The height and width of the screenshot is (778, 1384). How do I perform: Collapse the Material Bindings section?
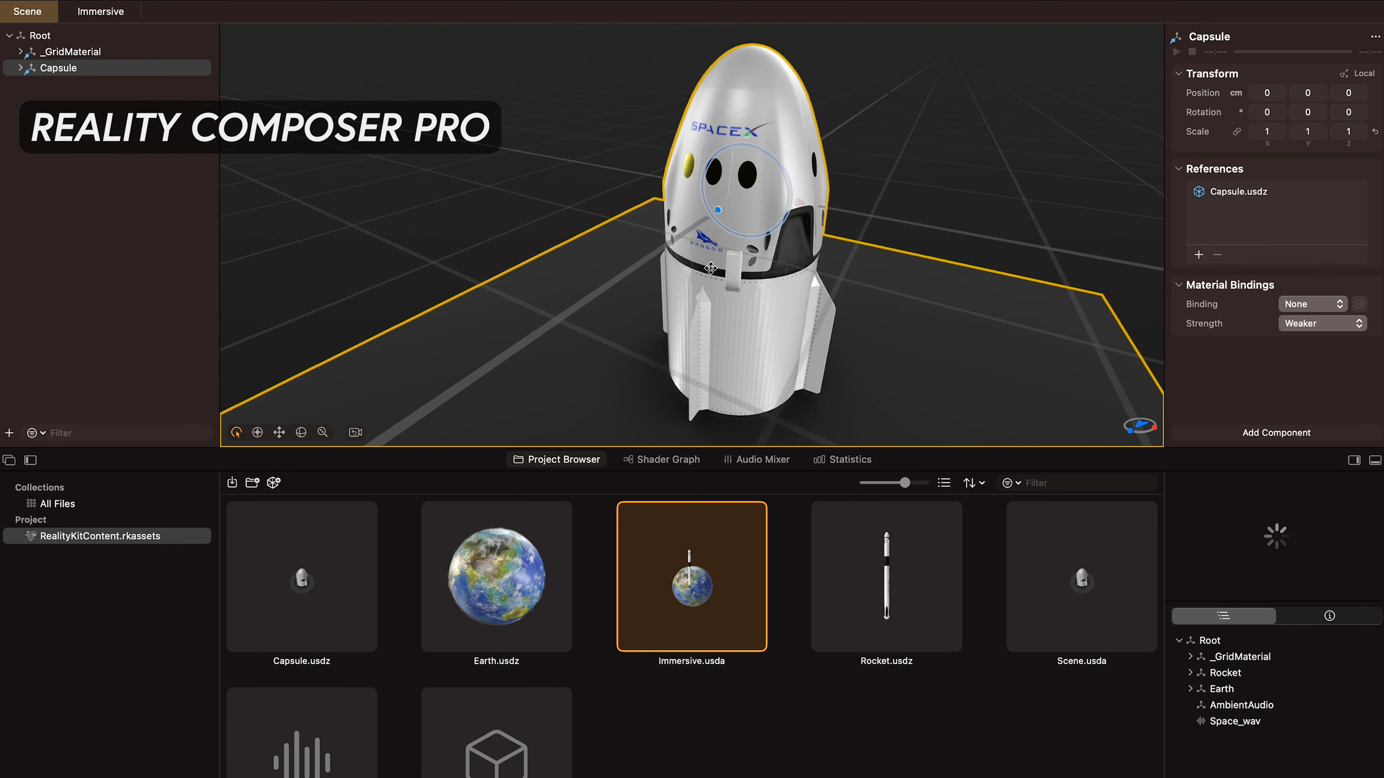click(x=1179, y=285)
